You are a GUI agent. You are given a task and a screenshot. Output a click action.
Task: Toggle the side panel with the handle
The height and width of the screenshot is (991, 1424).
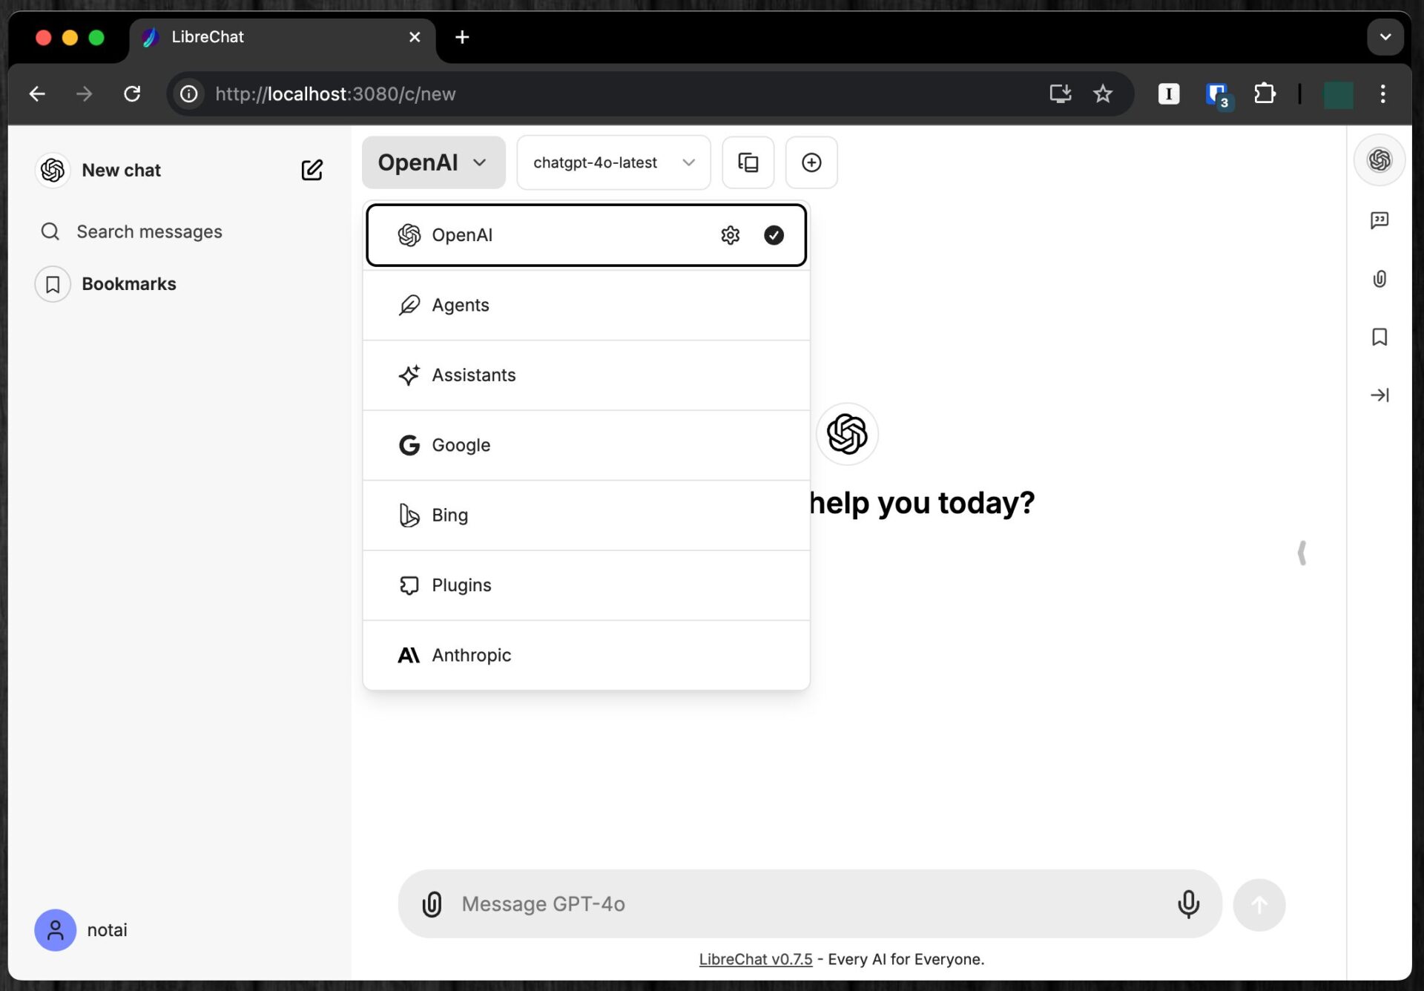pyautogui.click(x=1302, y=553)
